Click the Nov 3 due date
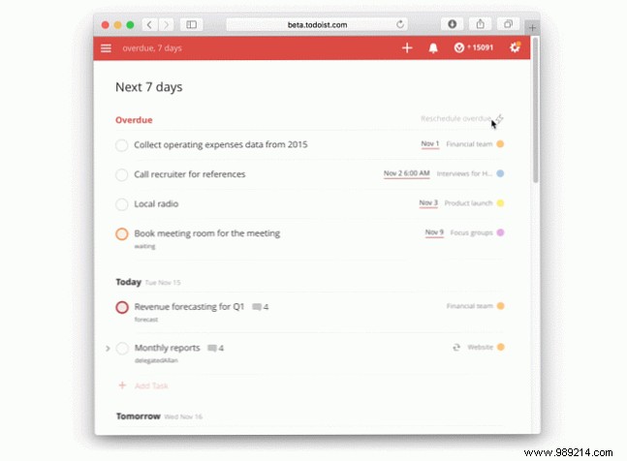This screenshot has height=461, width=627. (428, 203)
